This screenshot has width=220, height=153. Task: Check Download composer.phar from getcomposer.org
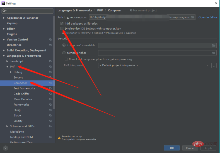click(x=66, y=59)
